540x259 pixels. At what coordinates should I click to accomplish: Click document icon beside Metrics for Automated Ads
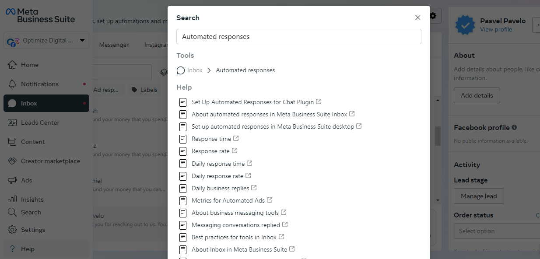pos(183,200)
